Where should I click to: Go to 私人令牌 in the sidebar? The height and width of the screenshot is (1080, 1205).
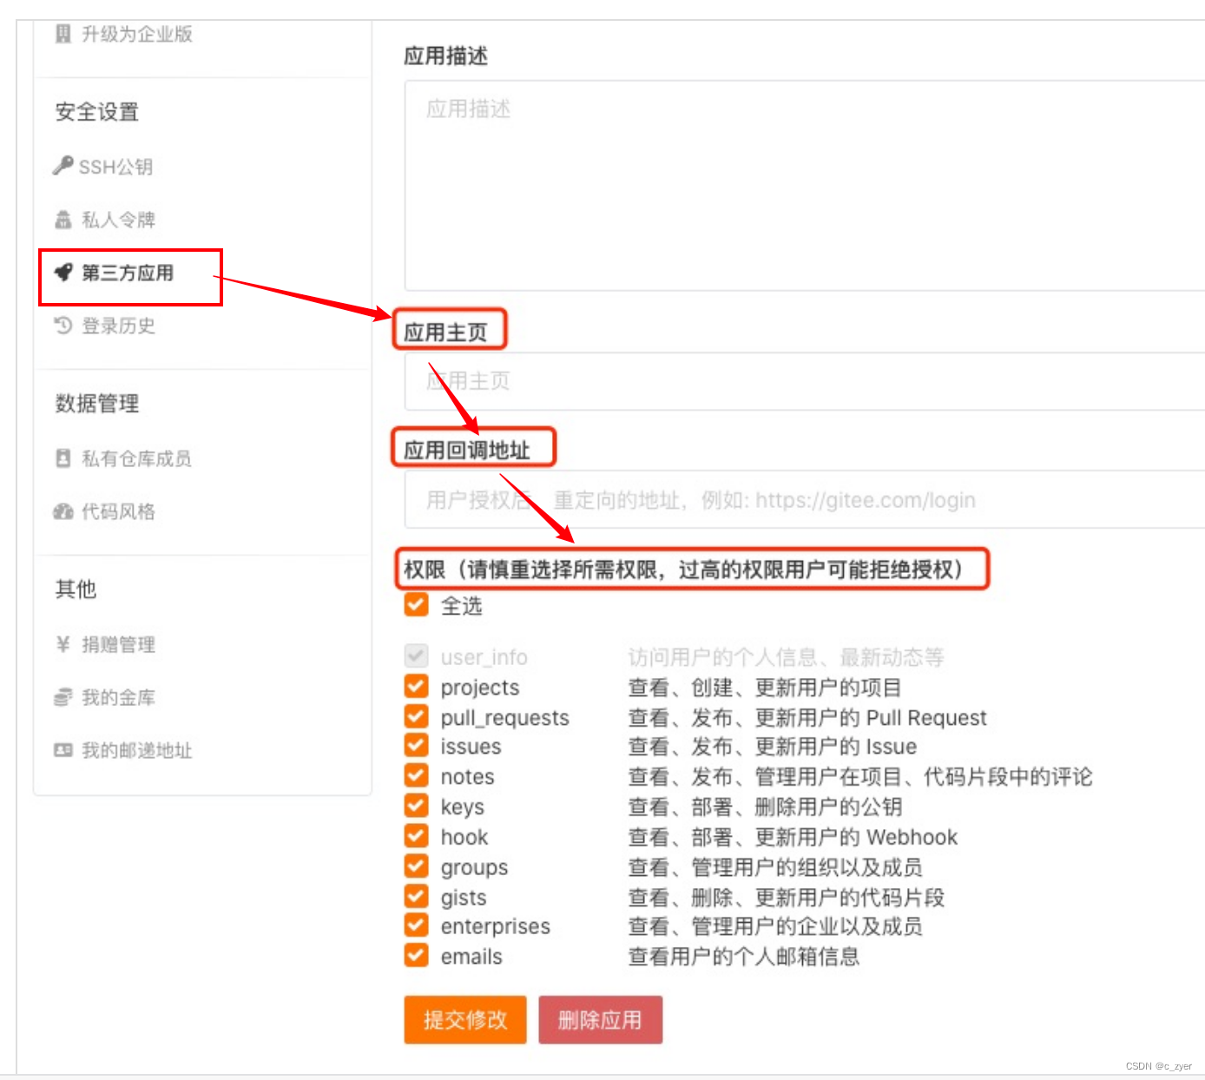click(118, 220)
